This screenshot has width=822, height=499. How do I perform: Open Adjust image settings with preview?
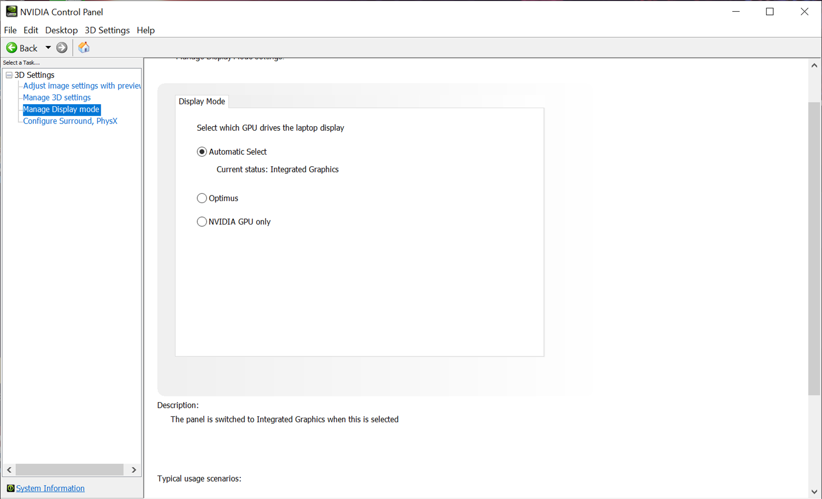coord(82,86)
